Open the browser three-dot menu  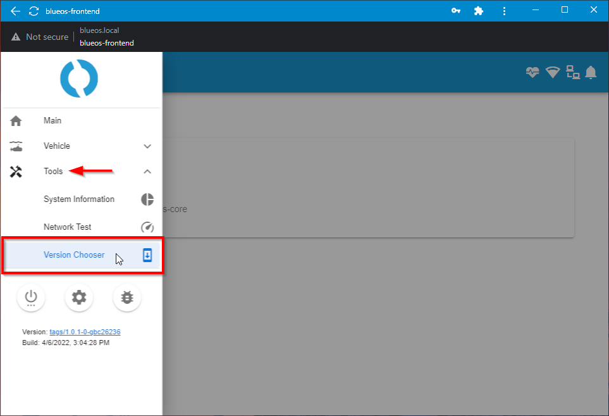click(x=504, y=10)
